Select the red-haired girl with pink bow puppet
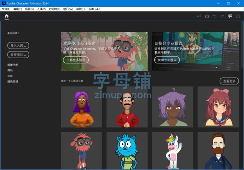Screen dimensions: 244x170 [218, 107]
